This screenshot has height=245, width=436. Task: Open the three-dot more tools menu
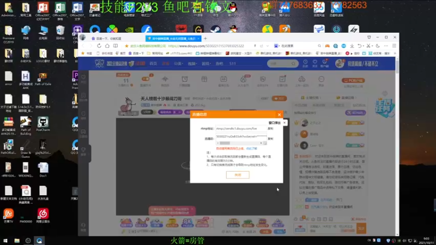(386, 46)
